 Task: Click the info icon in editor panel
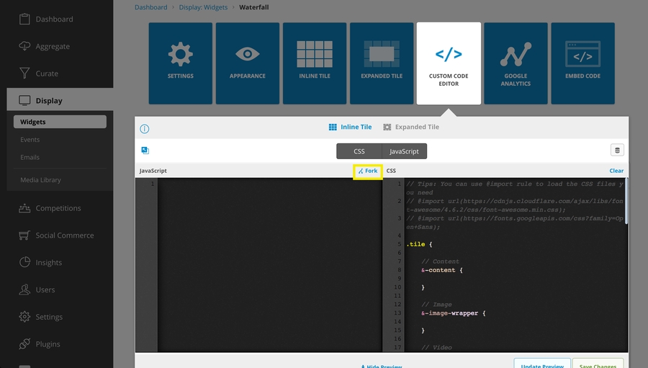[145, 129]
